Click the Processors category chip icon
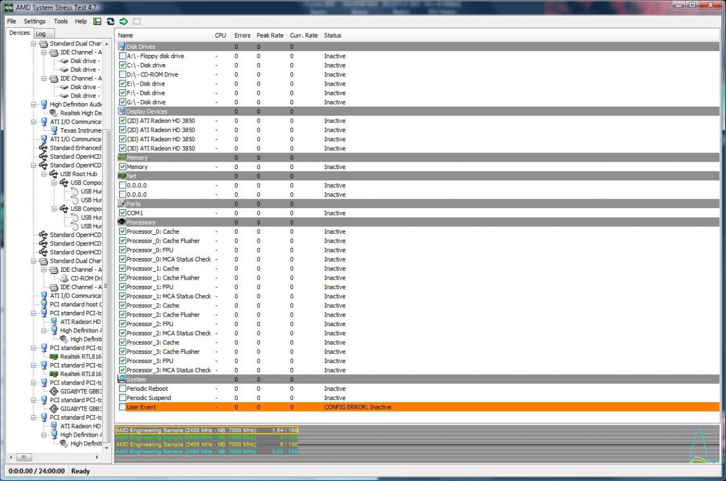 122,222
